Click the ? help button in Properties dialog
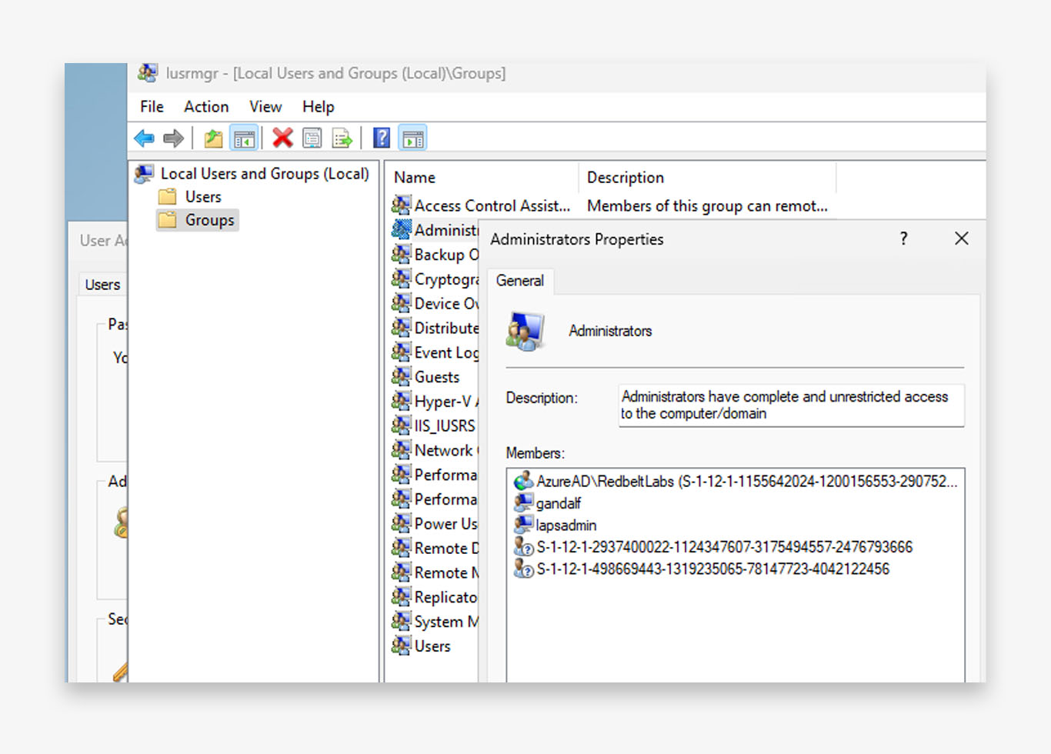Image resolution: width=1051 pixels, height=754 pixels. click(x=904, y=239)
